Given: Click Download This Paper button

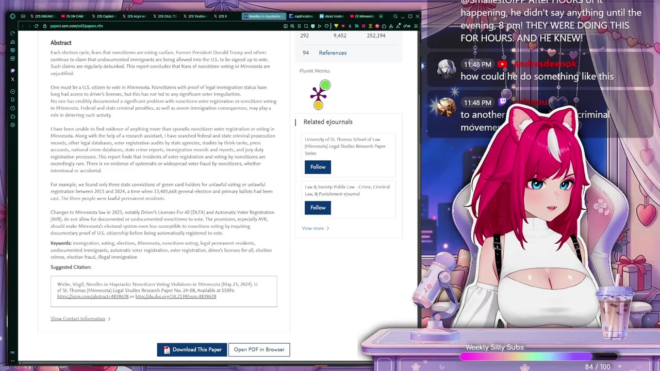Looking at the screenshot, I should pyautogui.click(x=192, y=349).
